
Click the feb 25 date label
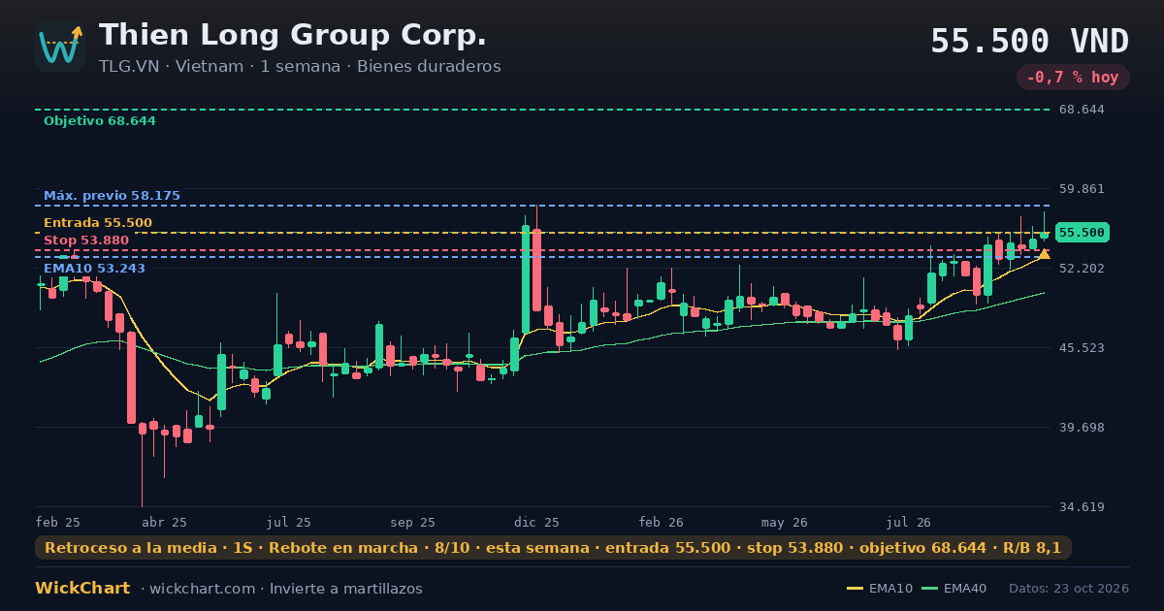pyautogui.click(x=58, y=523)
